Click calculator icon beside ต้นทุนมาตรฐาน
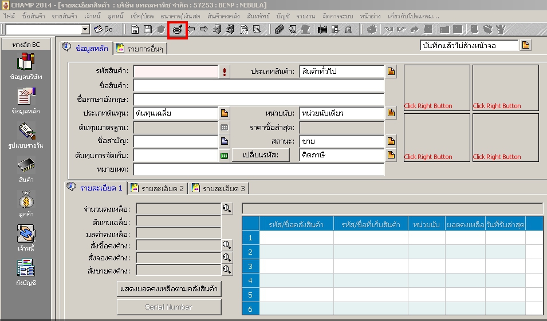Image resolution: width=547 pixels, height=321 pixels. click(225, 128)
